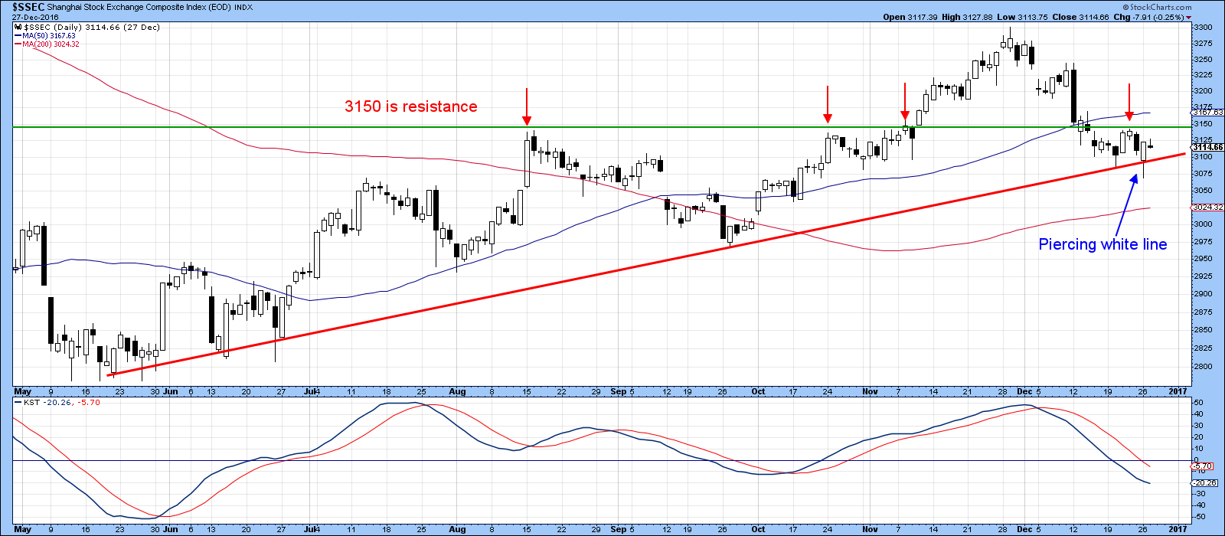Screen dimensions: 1225x536
Task: Click the red arrow above the November 7 candle
Action: (x=905, y=102)
